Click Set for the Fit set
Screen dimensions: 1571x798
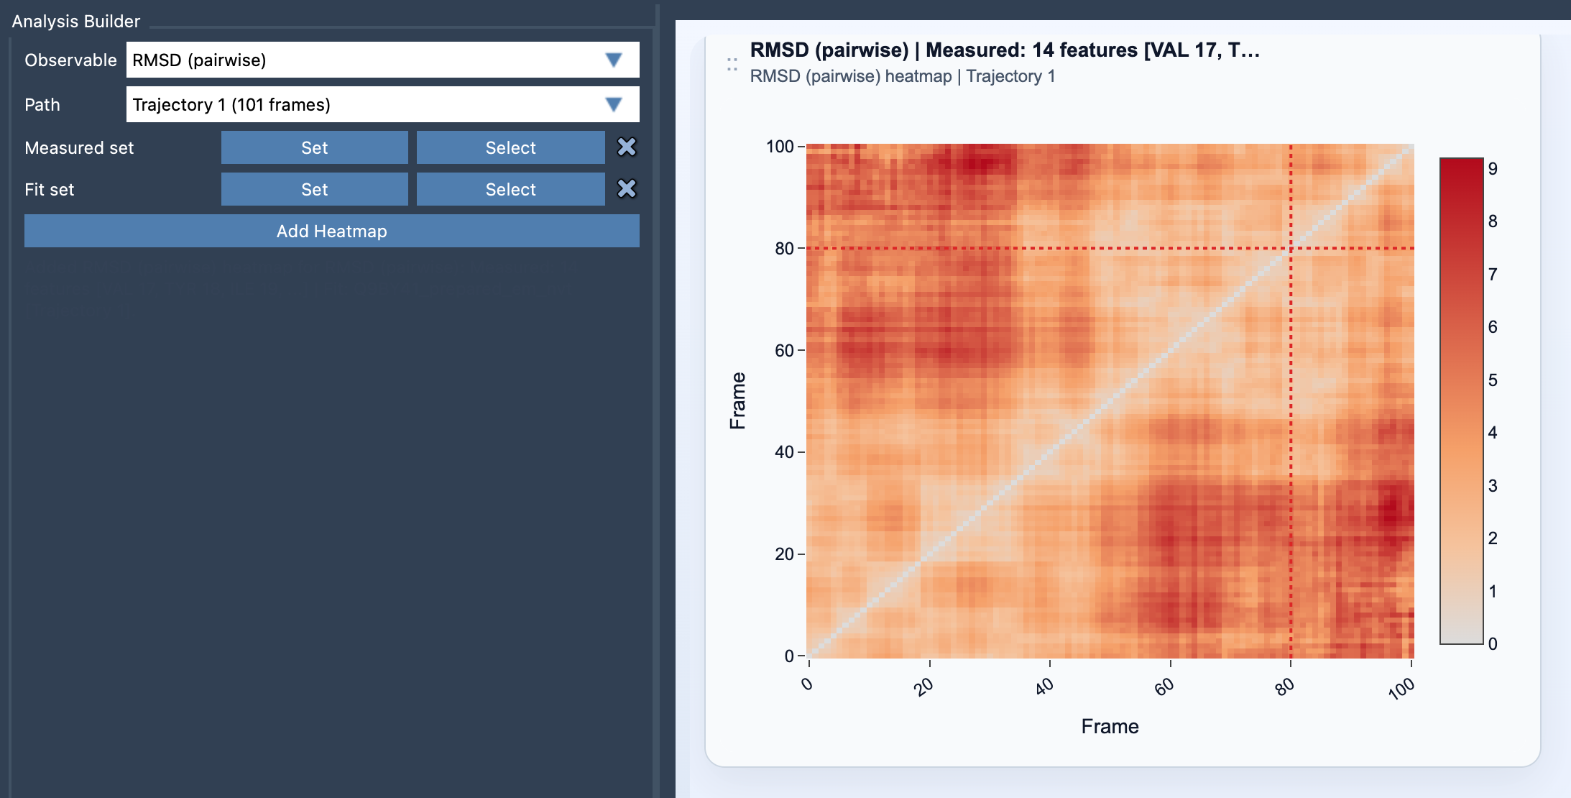[x=314, y=189]
